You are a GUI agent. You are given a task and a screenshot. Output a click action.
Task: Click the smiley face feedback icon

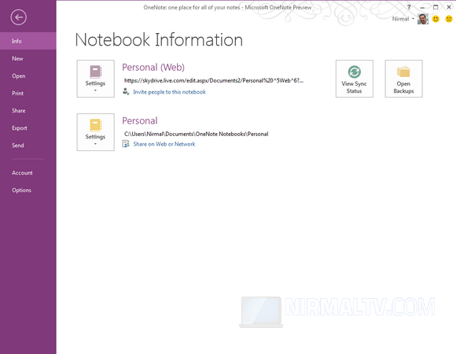tap(436, 19)
